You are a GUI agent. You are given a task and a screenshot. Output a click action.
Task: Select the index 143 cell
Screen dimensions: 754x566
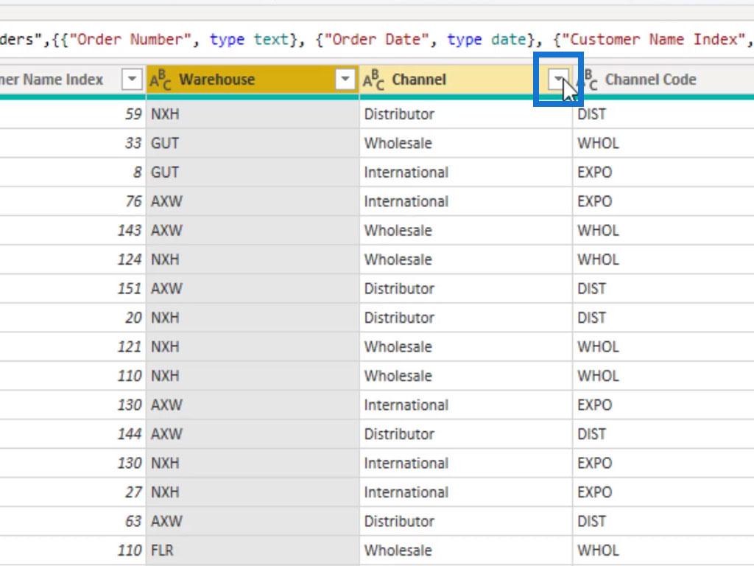point(72,230)
